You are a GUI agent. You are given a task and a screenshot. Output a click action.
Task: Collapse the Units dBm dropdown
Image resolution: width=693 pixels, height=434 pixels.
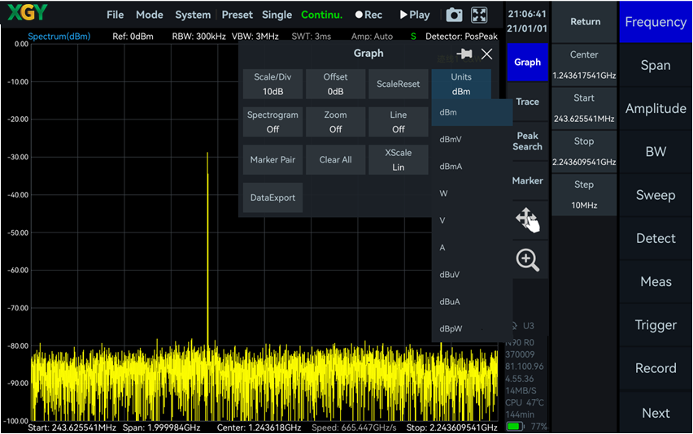point(461,84)
